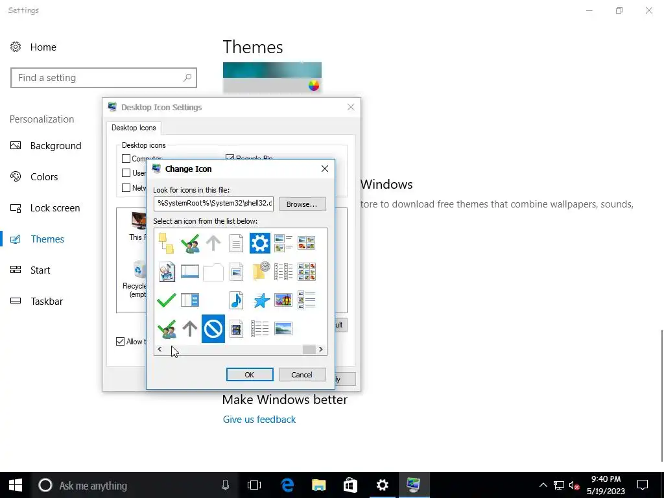Select the blue gear settings icon

click(x=259, y=243)
